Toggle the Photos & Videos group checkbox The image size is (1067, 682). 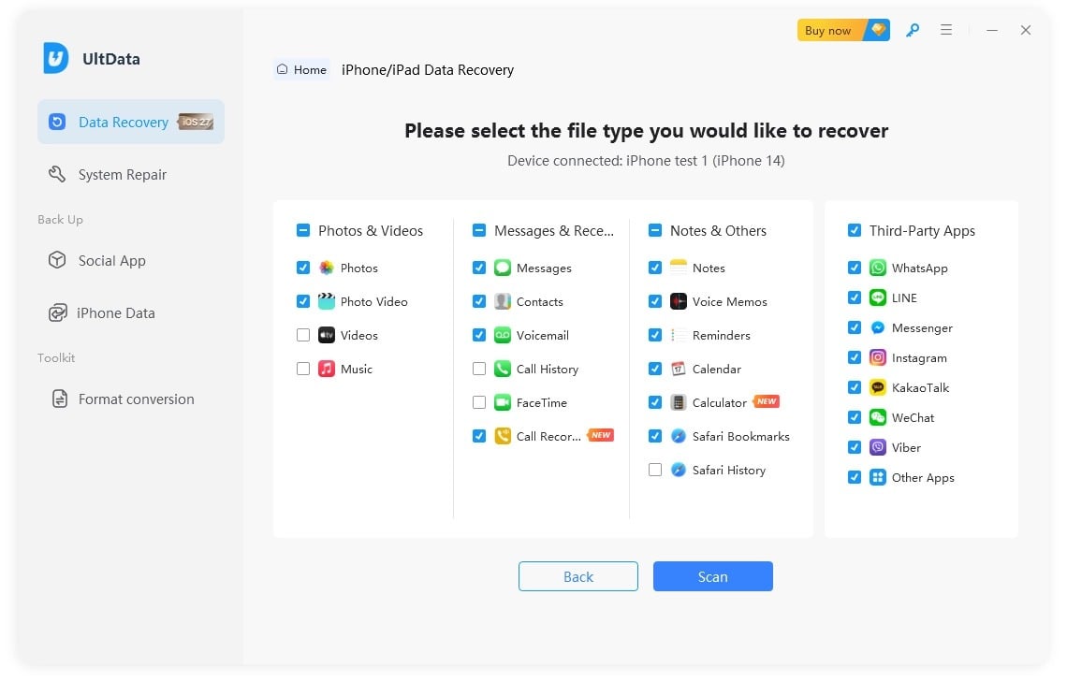point(303,230)
